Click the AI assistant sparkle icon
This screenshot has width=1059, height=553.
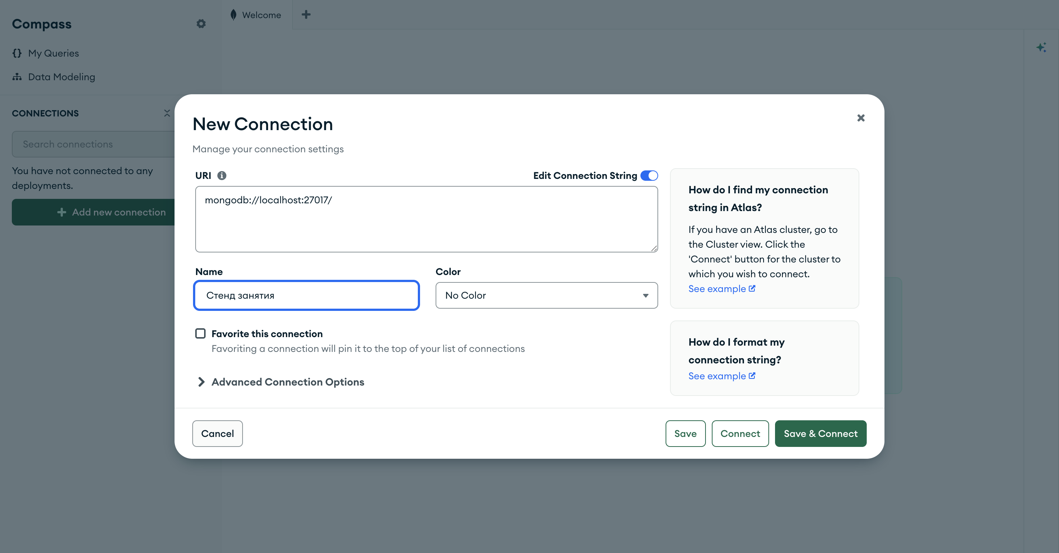point(1041,47)
